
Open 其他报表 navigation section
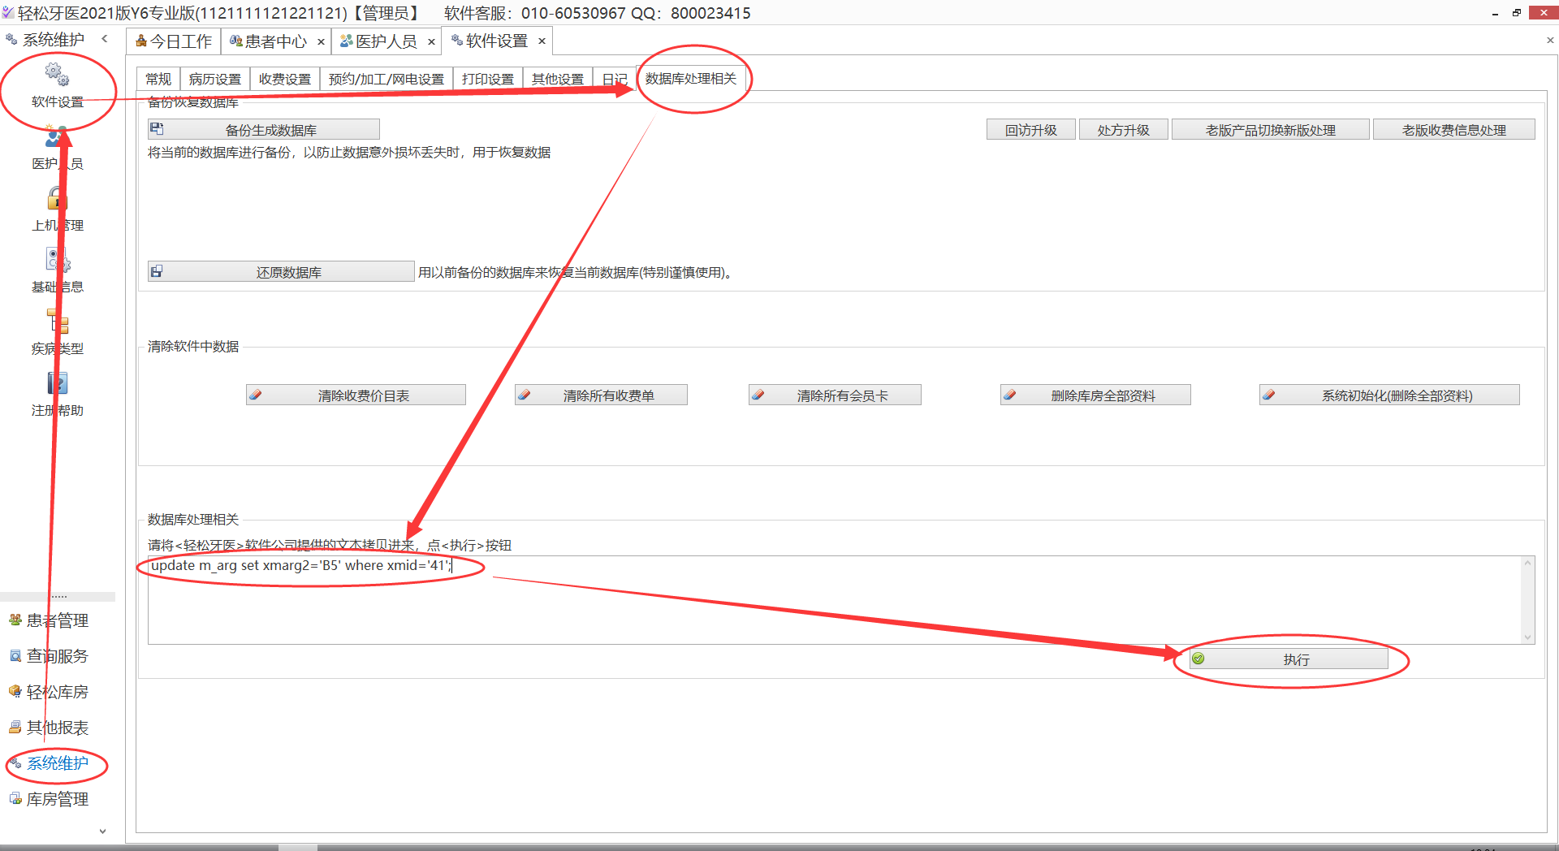tap(57, 728)
